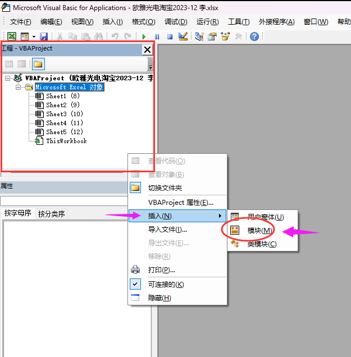Toggle Folders button in project panel
351x357 pixels.
point(38,64)
